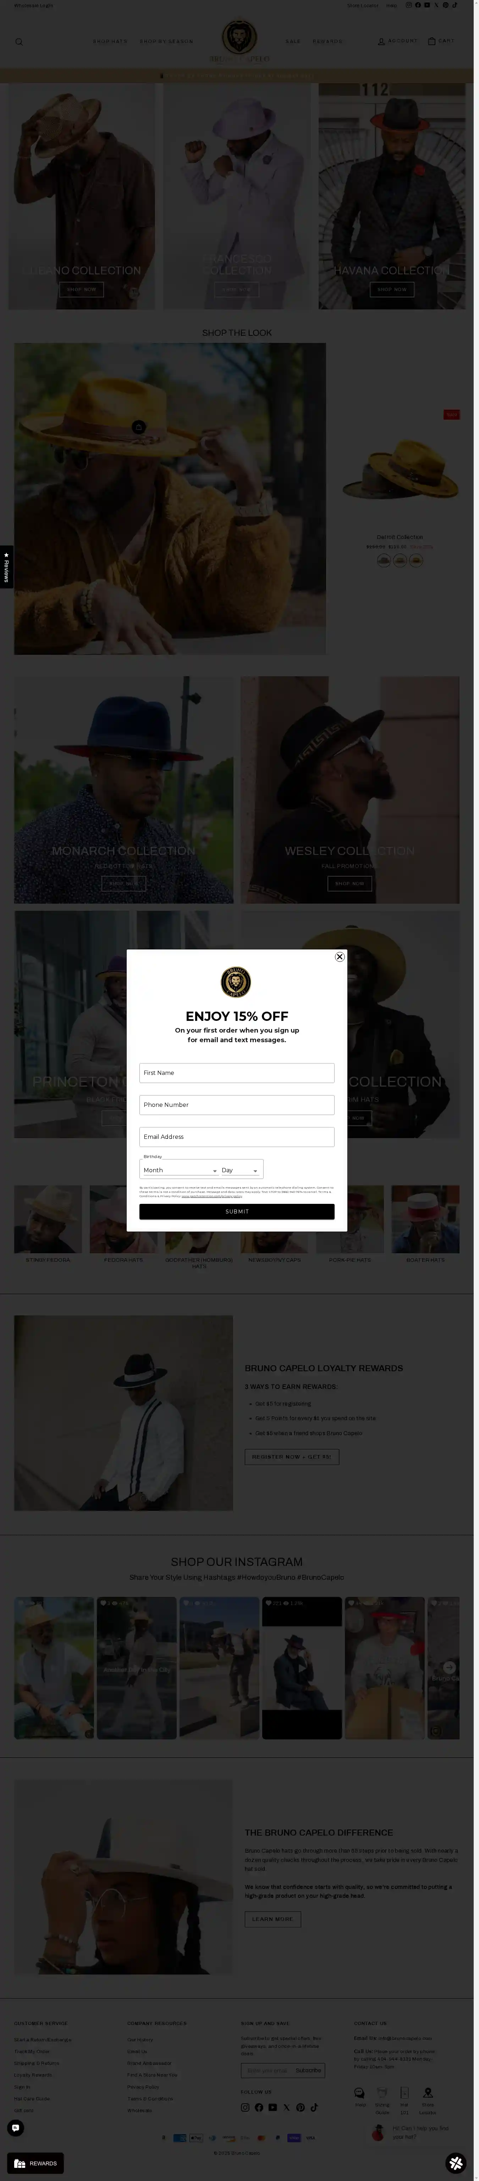Submit the signup form
Viewport: 479px width, 2181px height.
237,1212
